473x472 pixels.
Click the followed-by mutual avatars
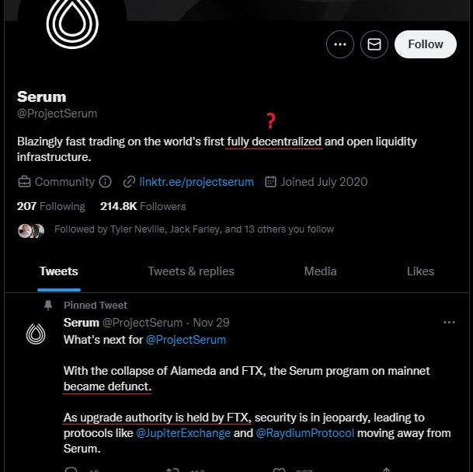pos(31,230)
